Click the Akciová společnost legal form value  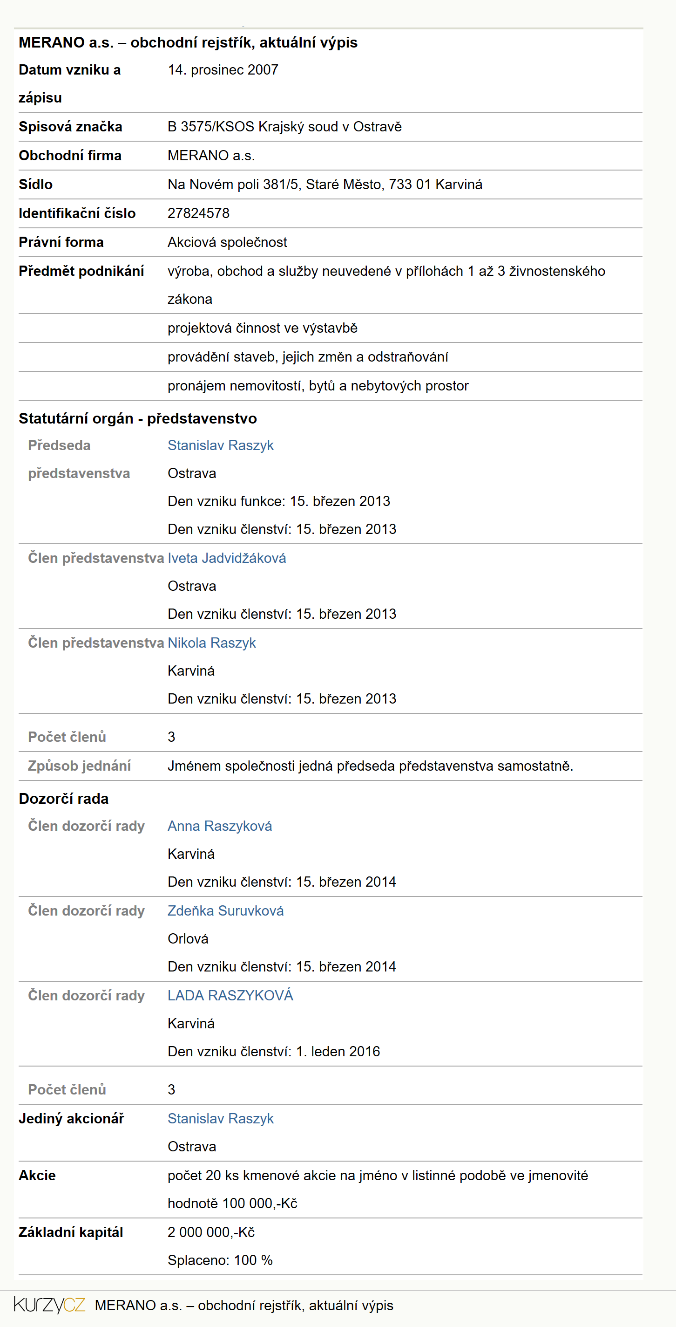point(227,242)
